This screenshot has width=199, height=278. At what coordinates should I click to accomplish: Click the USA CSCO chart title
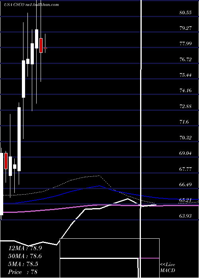tap(31, 5)
